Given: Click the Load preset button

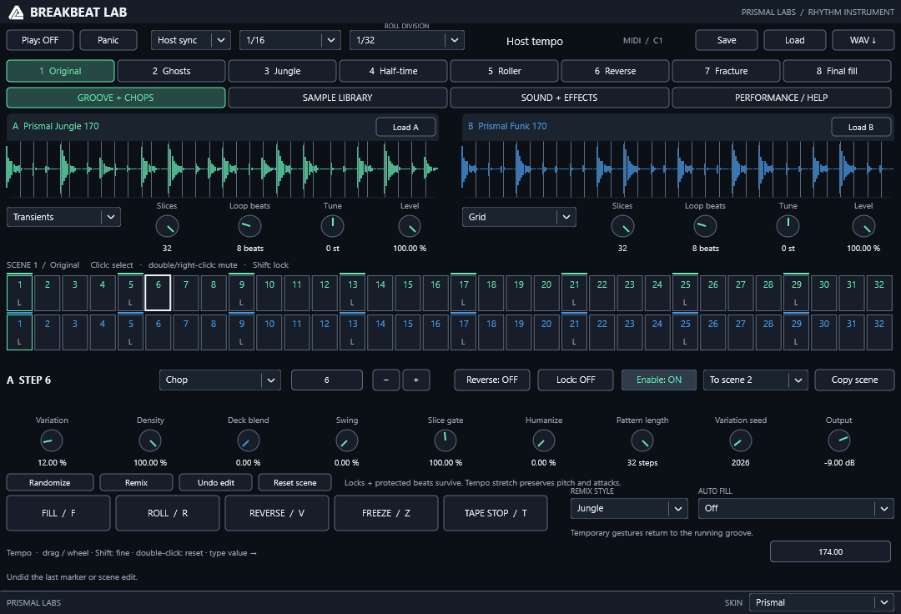Looking at the screenshot, I should (x=795, y=40).
